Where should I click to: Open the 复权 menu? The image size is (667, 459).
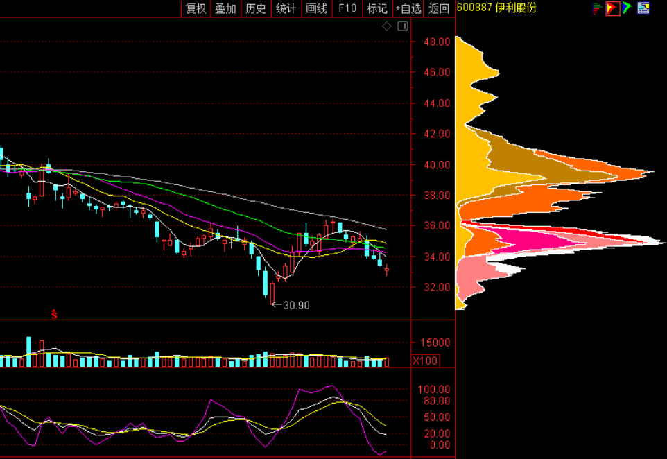click(196, 8)
